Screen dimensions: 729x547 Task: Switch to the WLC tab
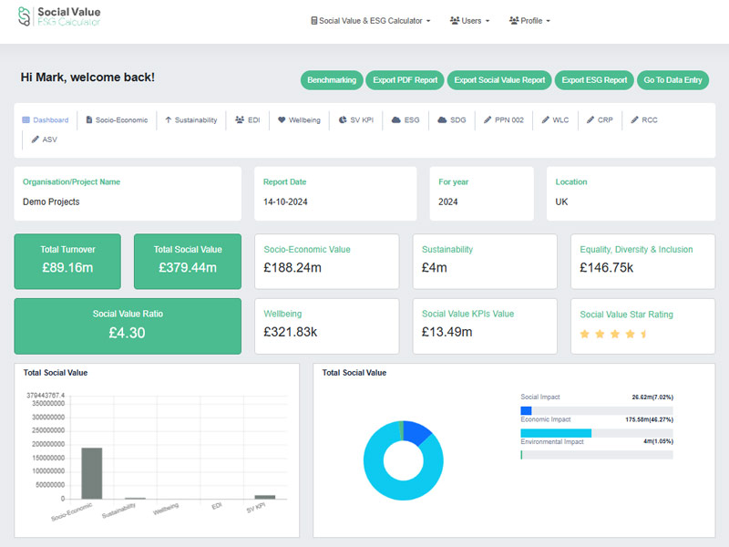pyautogui.click(x=555, y=120)
